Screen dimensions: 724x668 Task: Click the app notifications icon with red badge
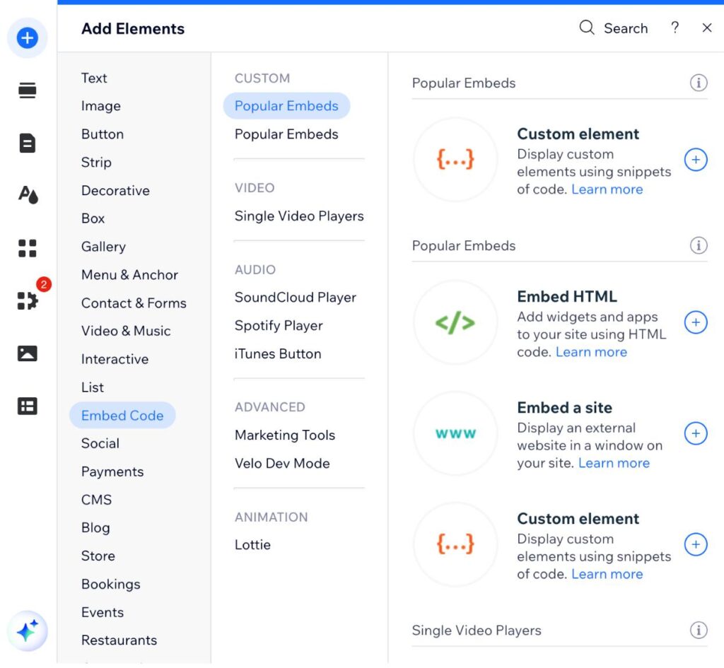(x=27, y=300)
